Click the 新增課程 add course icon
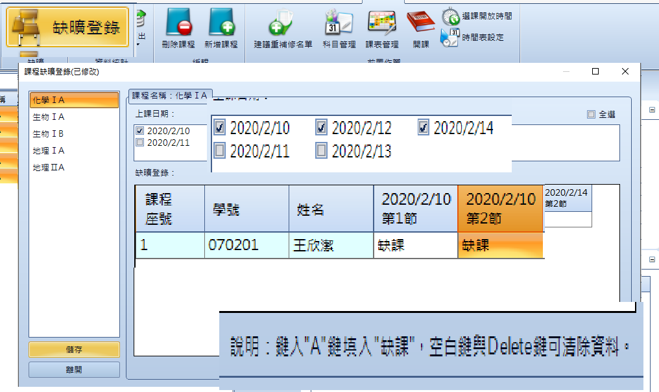The width and height of the screenshot is (659, 392). tap(221, 22)
